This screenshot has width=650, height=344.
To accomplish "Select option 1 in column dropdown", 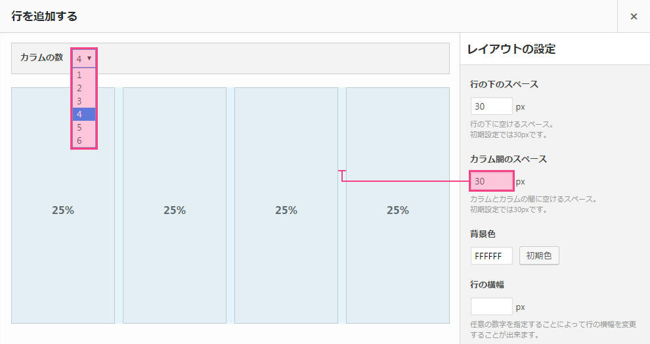I will click(x=83, y=75).
